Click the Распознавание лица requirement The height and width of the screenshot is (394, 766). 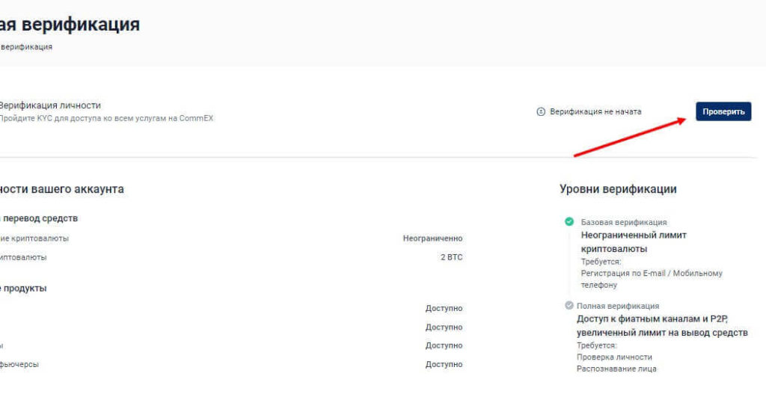[616, 369]
